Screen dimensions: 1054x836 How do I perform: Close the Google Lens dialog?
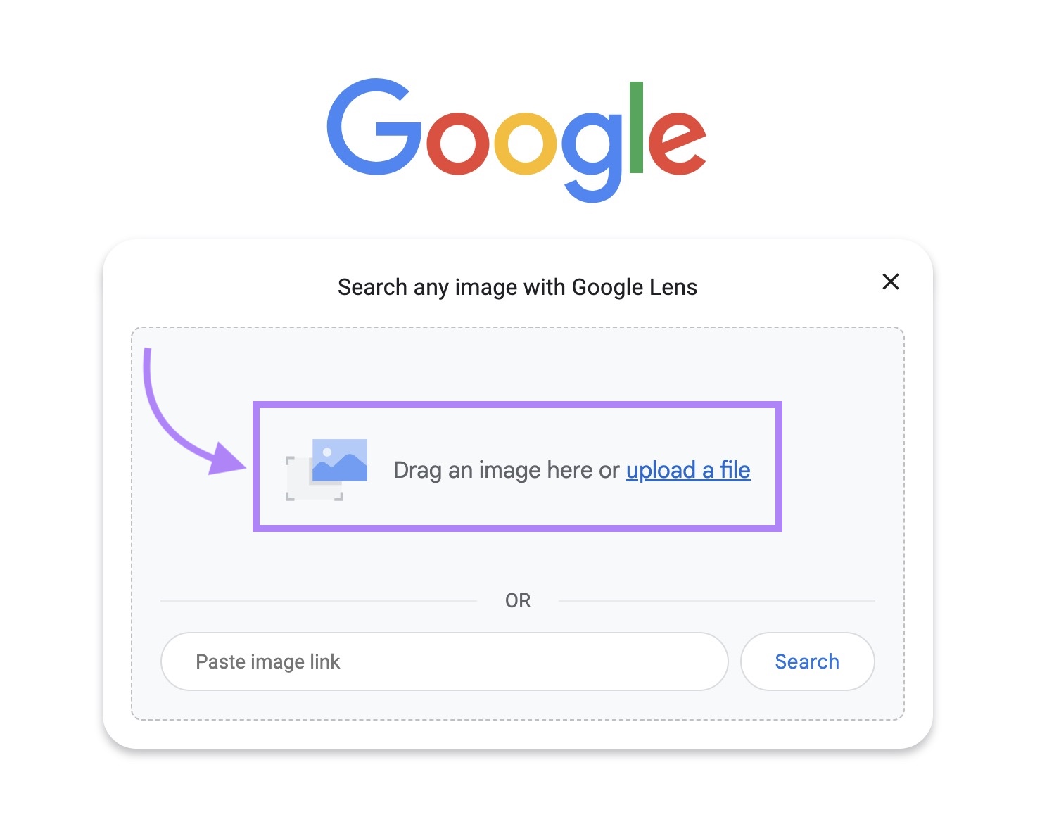pyautogui.click(x=891, y=281)
